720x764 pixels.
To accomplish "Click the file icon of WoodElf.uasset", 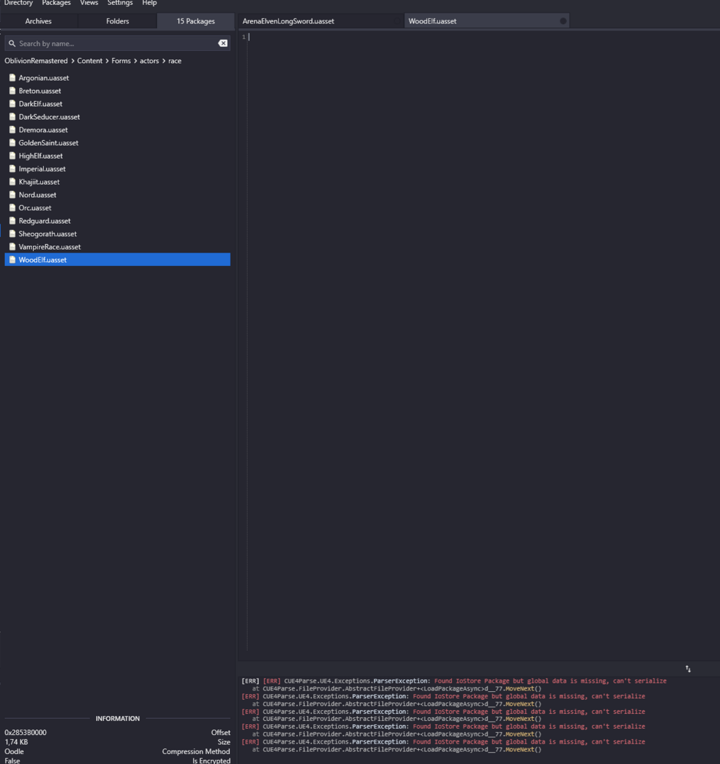I will (x=12, y=260).
